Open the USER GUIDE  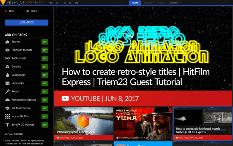click(26, 23)
